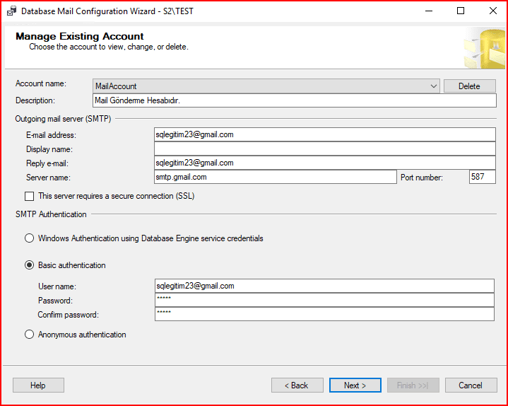Viewport: 508px width, 406px height.
Task: Select Windows Authentication radio option
Action: tap(30, 238)
